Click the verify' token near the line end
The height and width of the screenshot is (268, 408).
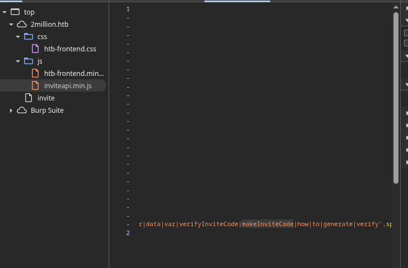click(x=369, y=224)
